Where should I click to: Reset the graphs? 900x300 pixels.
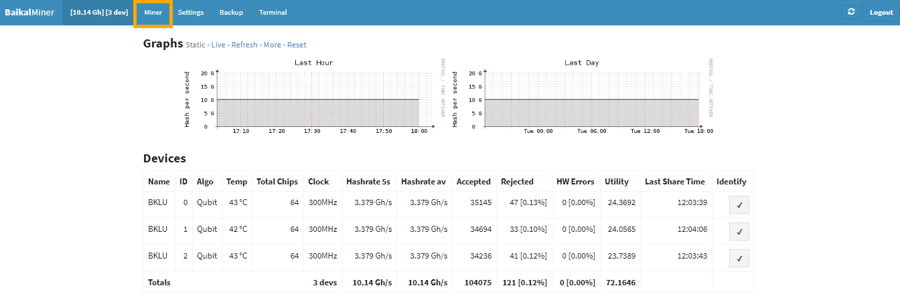[297, 45]
